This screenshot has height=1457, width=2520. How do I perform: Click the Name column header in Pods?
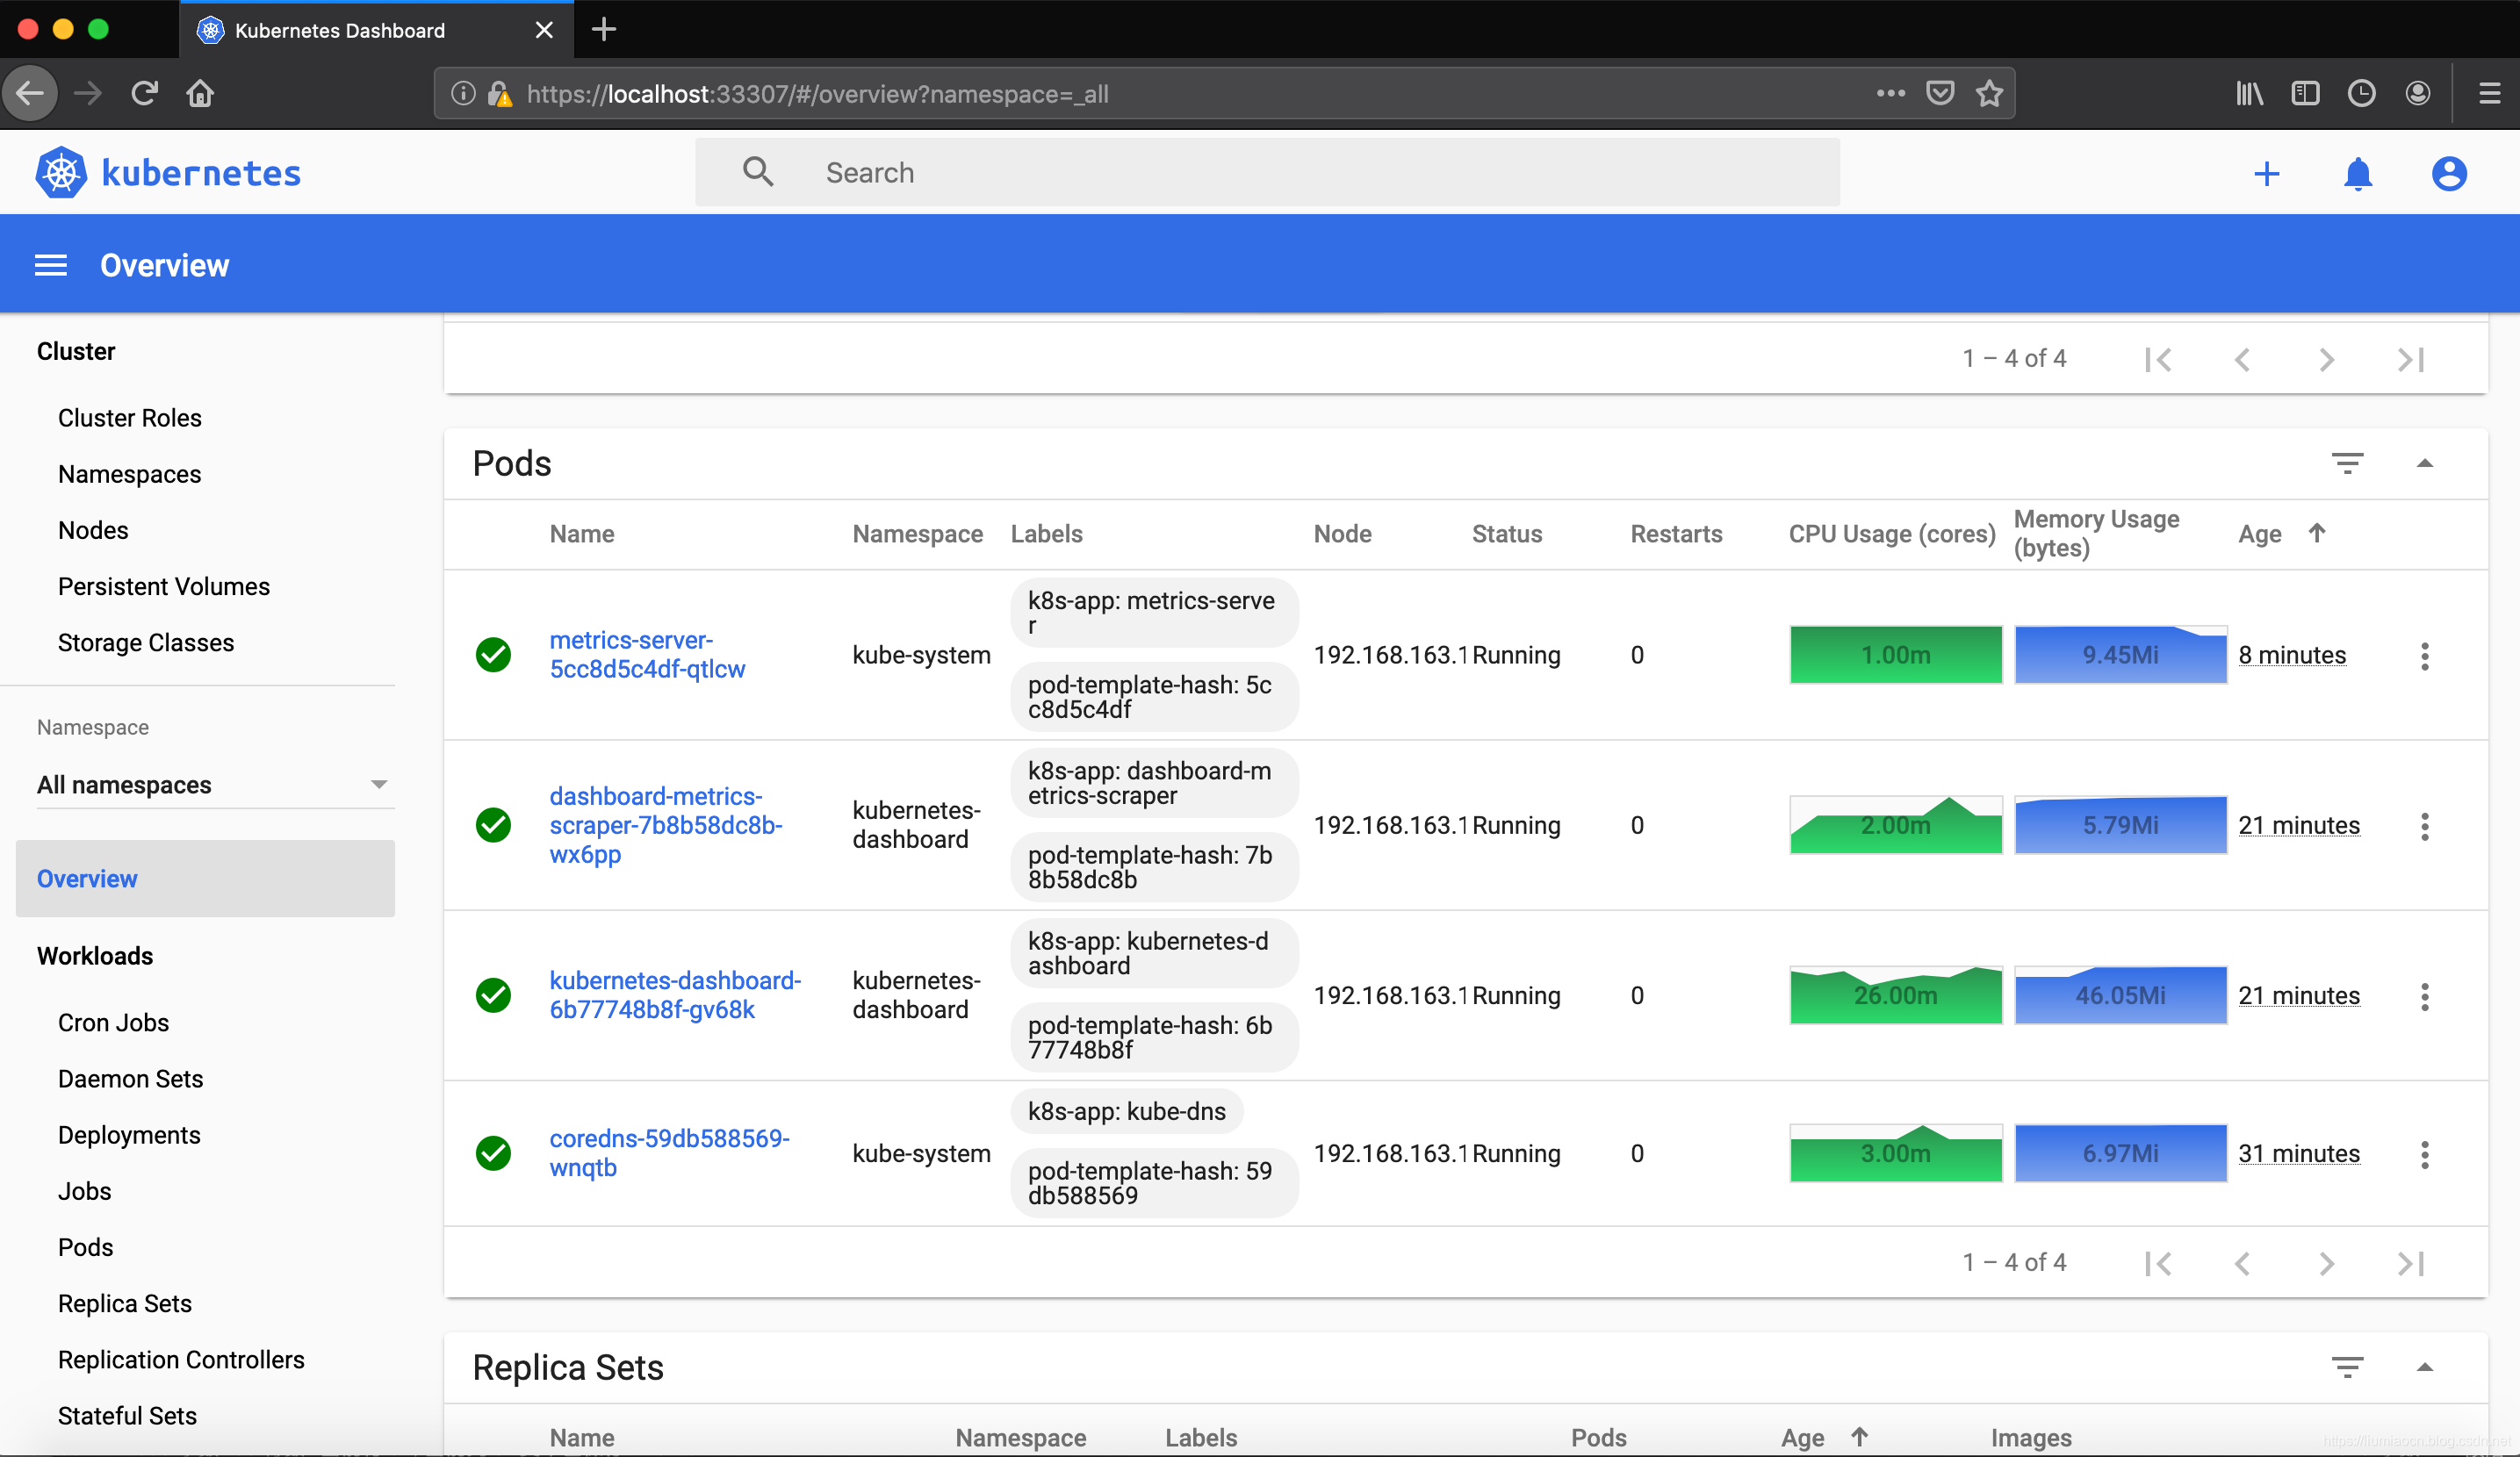pyautogui.click(x=581, y=534)
